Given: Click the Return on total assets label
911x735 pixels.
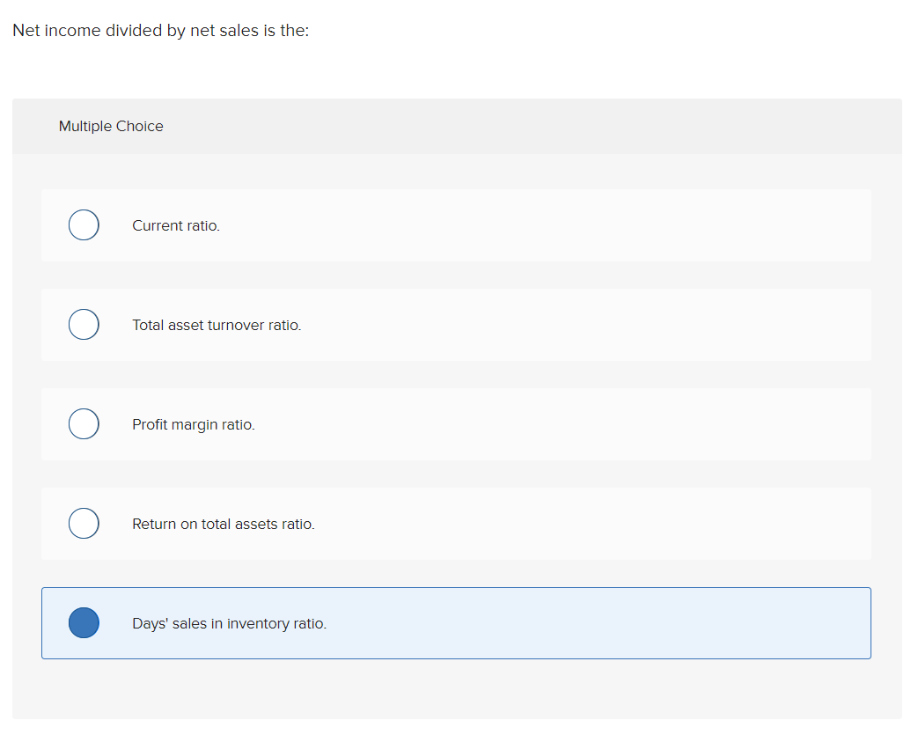Looking at the screenshot, I should [x=223, y=524].
